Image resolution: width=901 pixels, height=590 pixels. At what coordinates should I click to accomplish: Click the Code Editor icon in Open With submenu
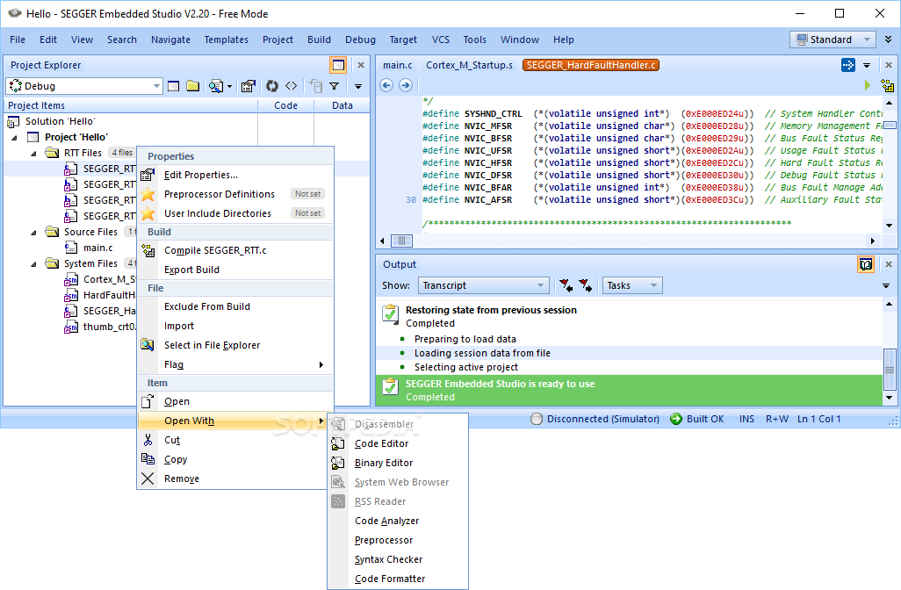coord(338,443)
